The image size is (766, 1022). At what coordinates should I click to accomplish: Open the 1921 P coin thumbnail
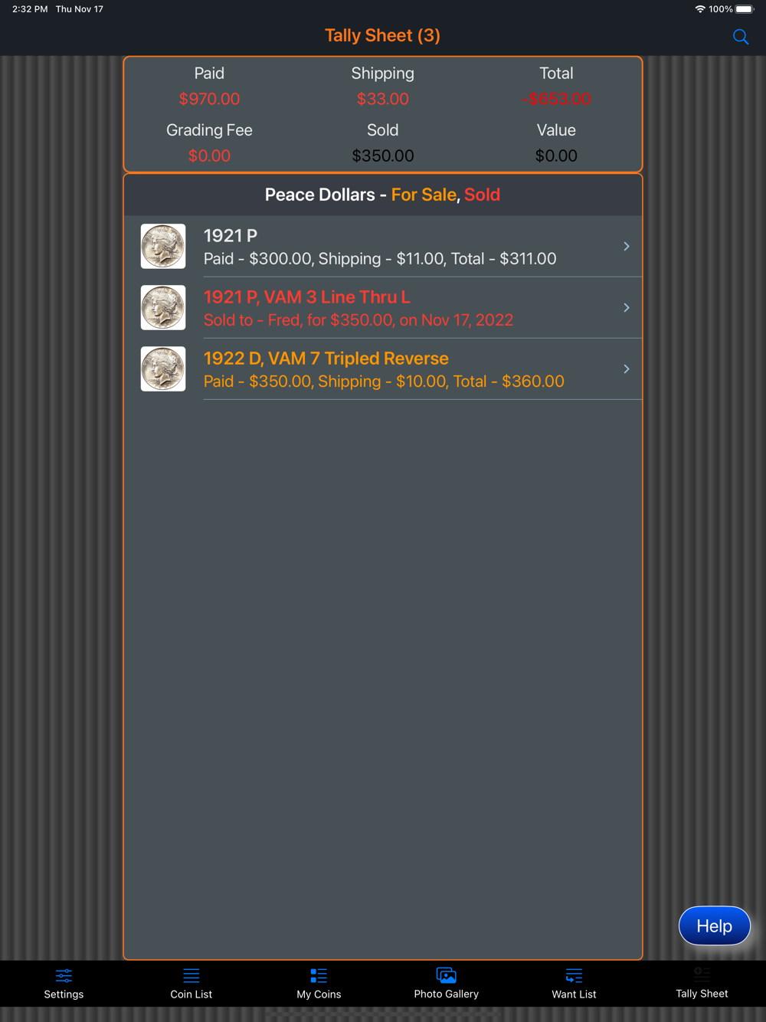[x=163, y=246]
